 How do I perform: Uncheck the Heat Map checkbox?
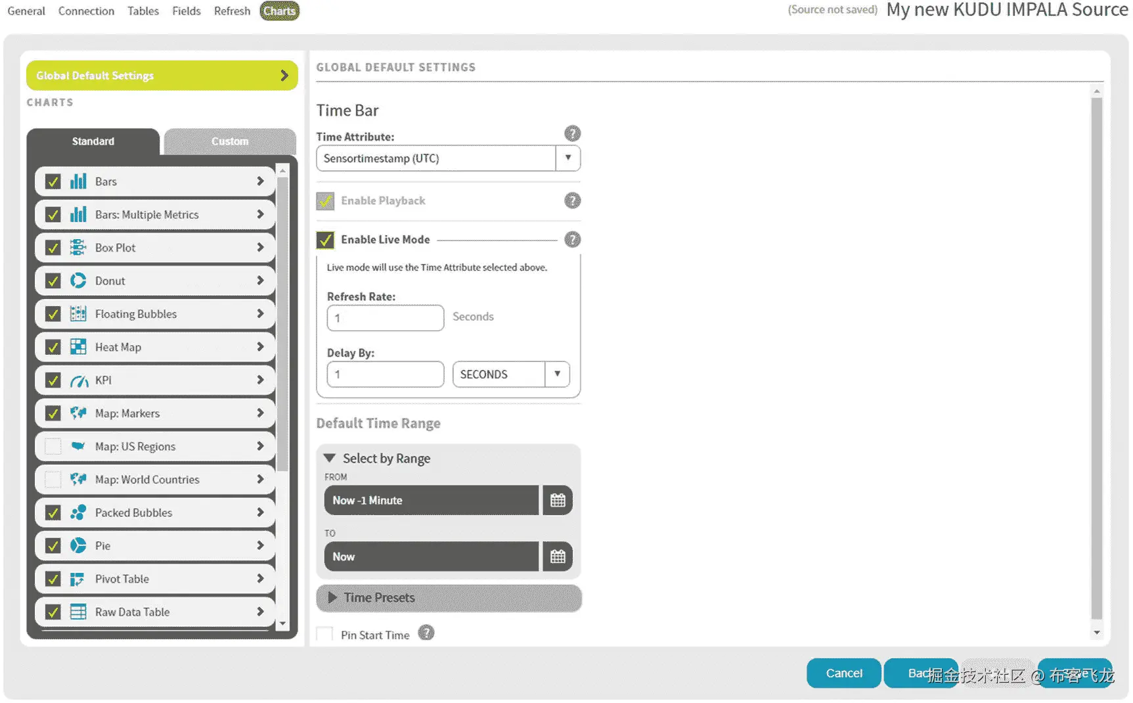tap(53, 347)
